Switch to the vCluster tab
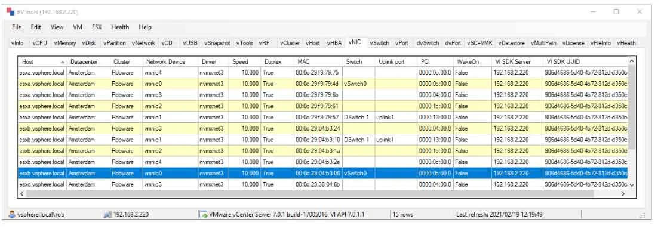The image size is (661, 235). [x=290, y=43]
